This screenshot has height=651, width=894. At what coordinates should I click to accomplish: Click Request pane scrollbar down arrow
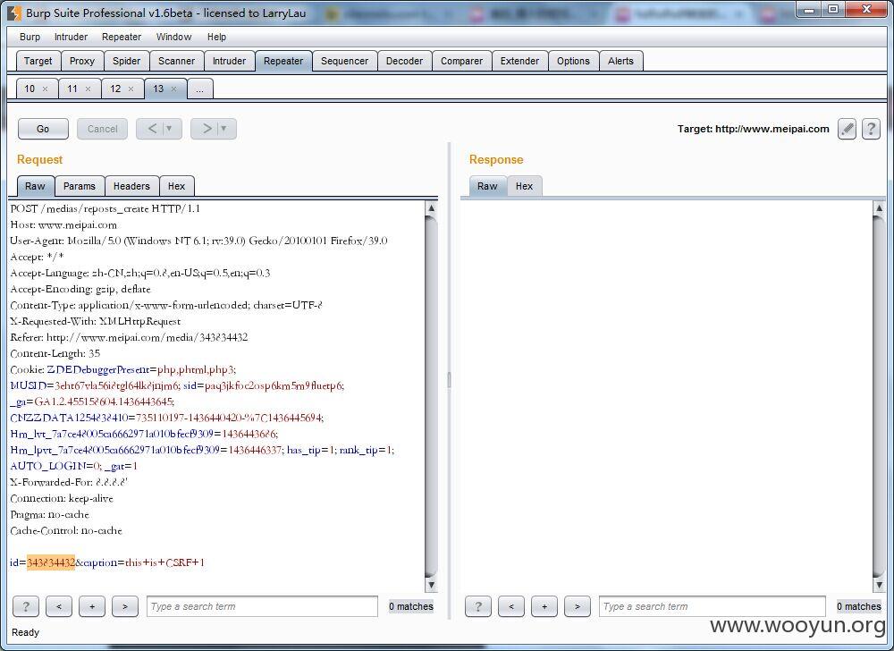(x=432, y=585)
